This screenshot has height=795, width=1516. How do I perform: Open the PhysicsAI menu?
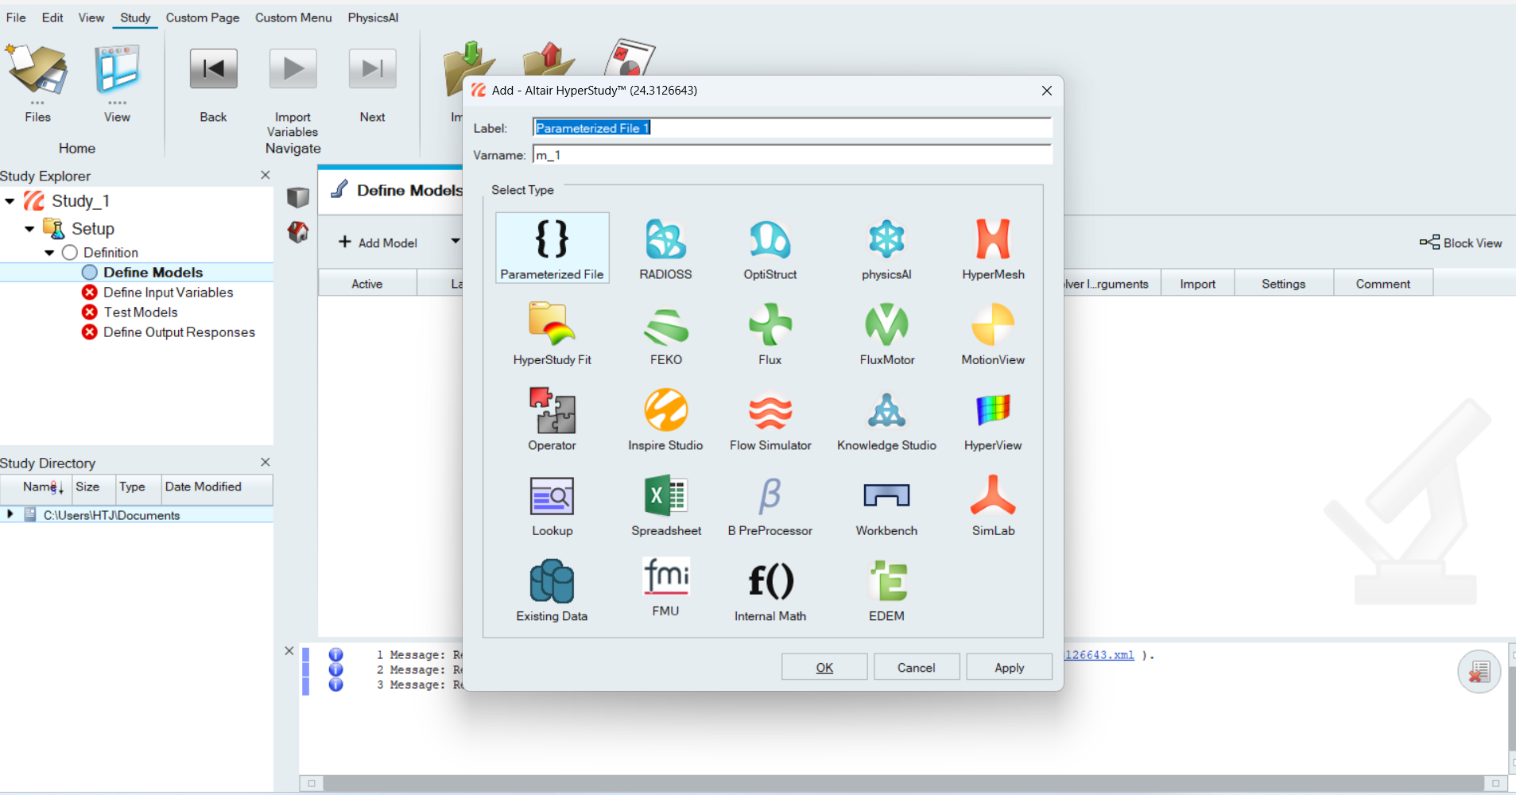click(x=372, y=17)
